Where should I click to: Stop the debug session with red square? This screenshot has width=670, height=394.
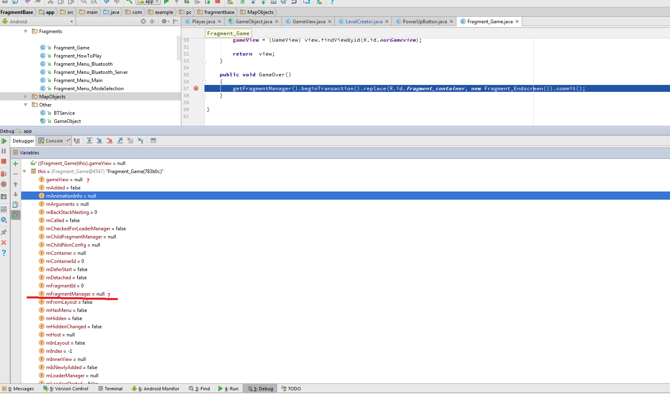click(4, 162)
